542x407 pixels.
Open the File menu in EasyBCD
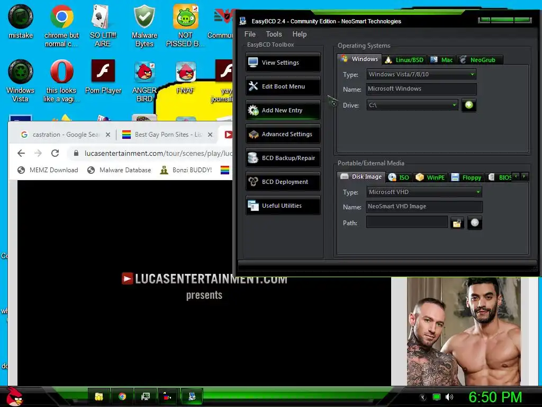click(x=250, y=34)
